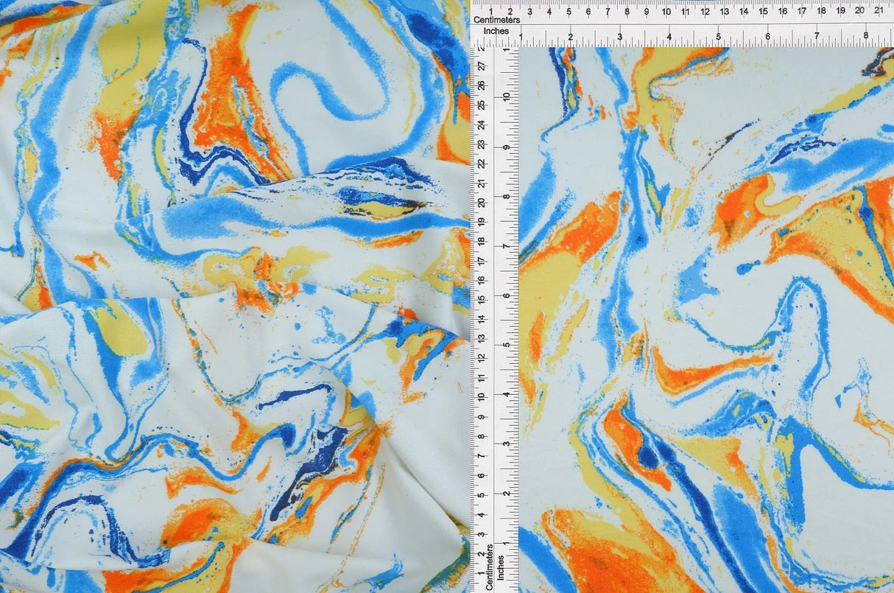Viewport: 894px width, 593px height.
Task: Click the 5 inch mark on horizontal ruler
Action: click(719, 35)
